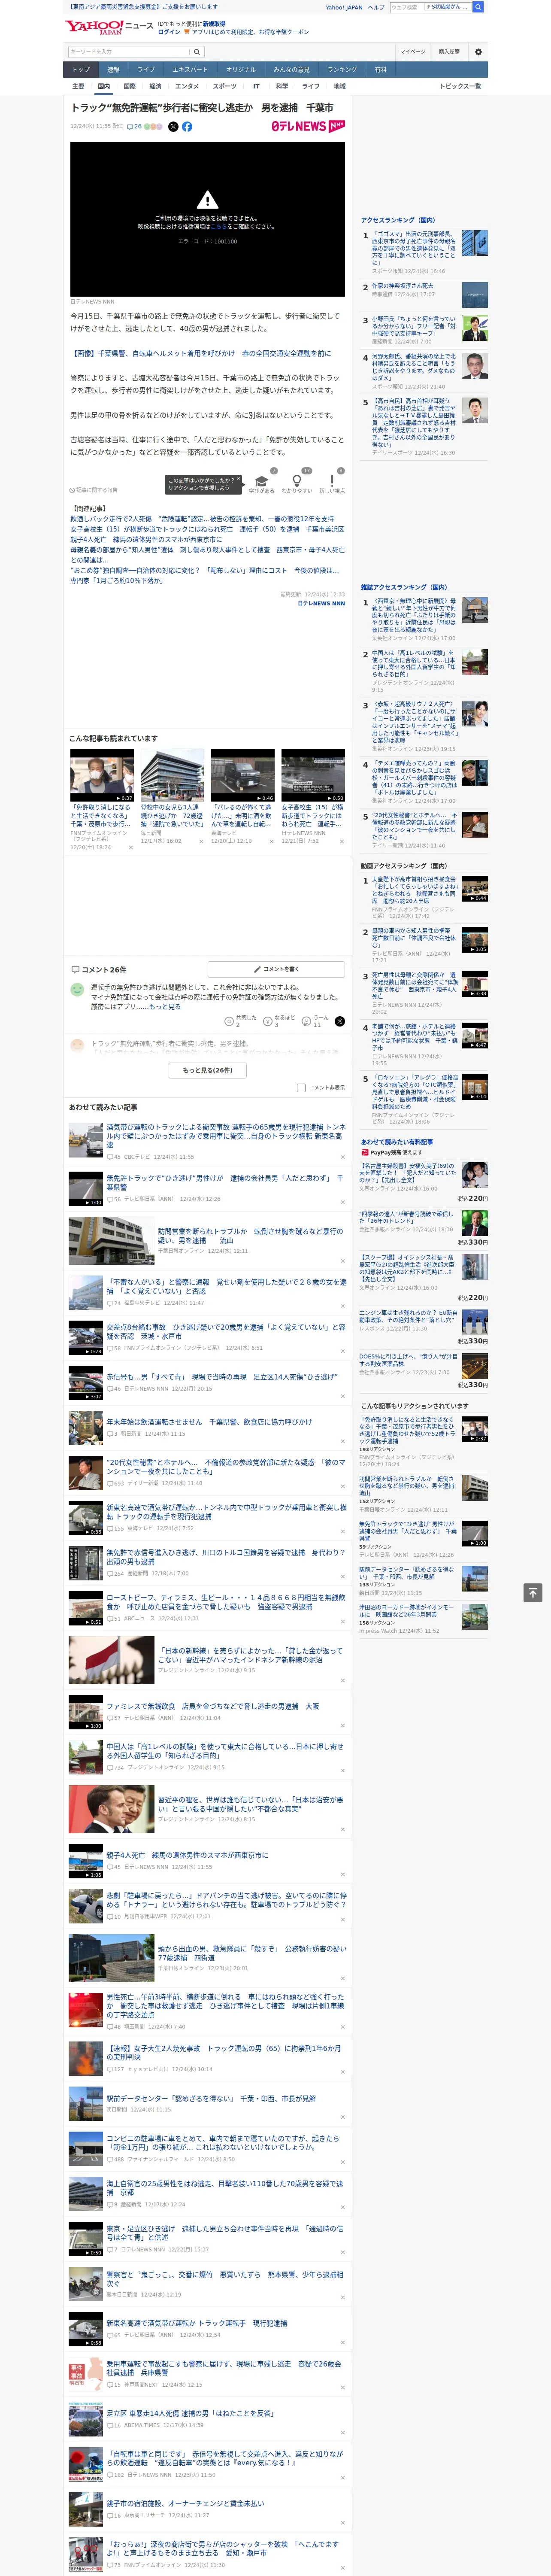Click the video error warning triangle
This screenshot has width=551, height=2576.
[x=207, y=200]
